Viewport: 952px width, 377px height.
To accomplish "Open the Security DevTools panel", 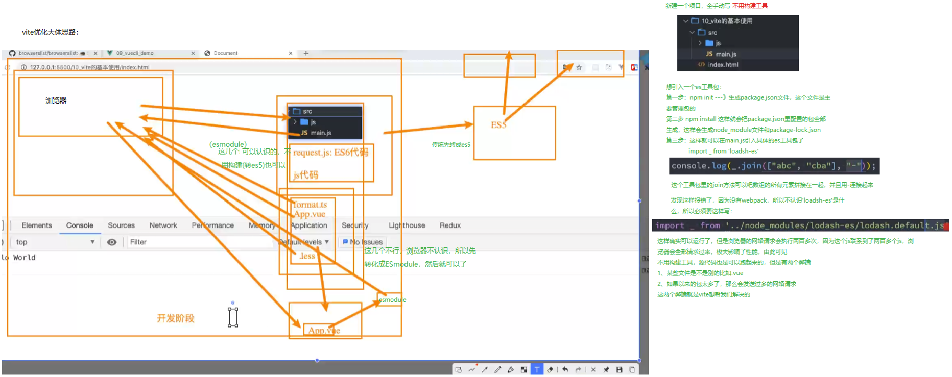I will [355, 225].
